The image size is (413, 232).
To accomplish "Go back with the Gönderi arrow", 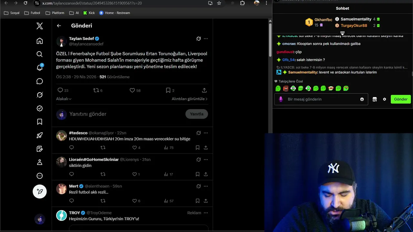I will 59,26.
